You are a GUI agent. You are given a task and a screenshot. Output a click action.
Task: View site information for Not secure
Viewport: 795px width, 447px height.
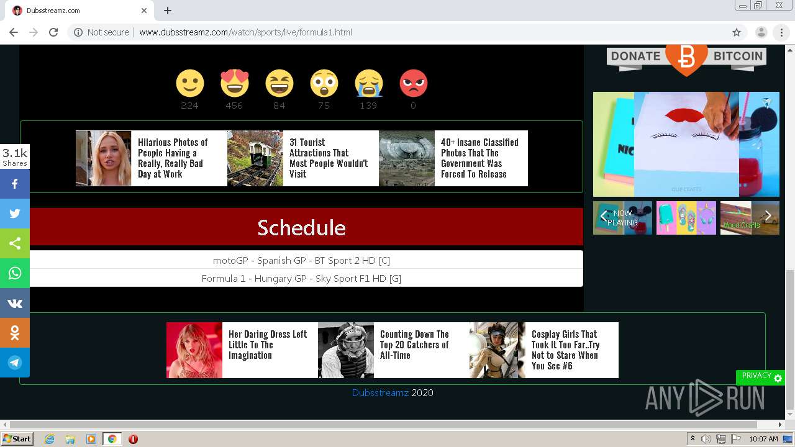[x=101, y=32]
